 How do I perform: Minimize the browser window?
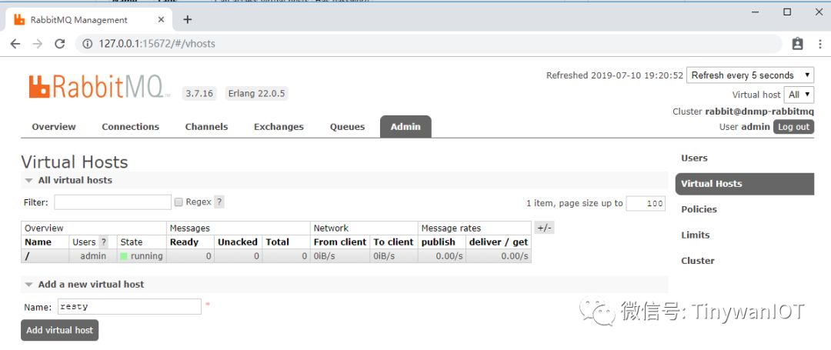pyautogui.click(x=755, y=12)
